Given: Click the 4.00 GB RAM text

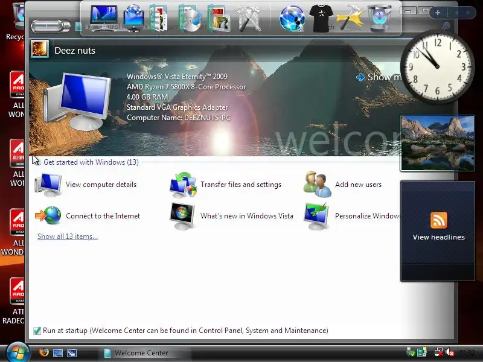Looking at the screenshot, I should tap(147, 97).
